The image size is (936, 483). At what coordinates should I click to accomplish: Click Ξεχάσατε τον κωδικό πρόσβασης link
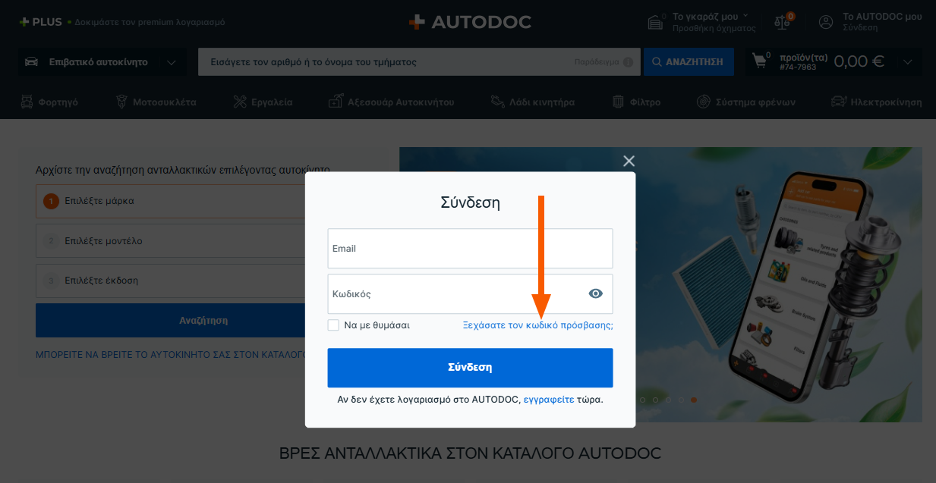click(x=538, y=325)
